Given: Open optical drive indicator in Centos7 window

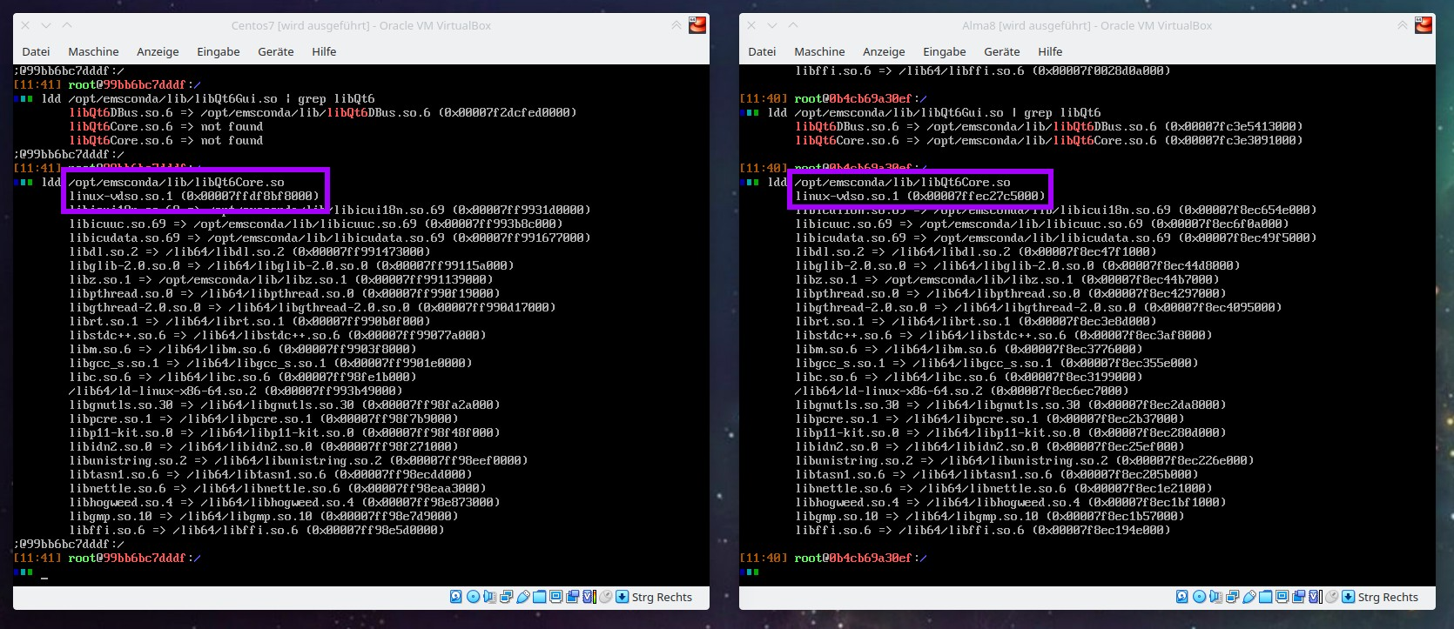Looking at the screenshot, I should click(x=473, y=597).
